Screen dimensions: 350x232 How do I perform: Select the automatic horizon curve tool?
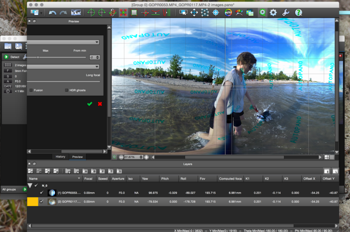[x=156, y=13]
